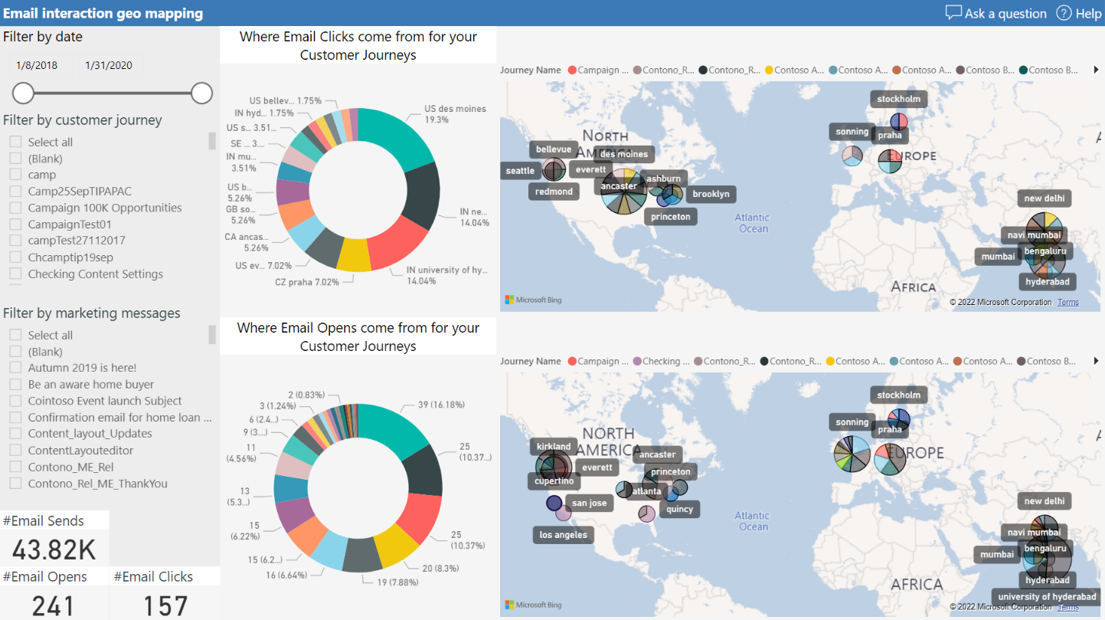This screenshot has height=620, width=1105.
Task: Expand upper map legend with right arrow
Action: coord(1096,70)
